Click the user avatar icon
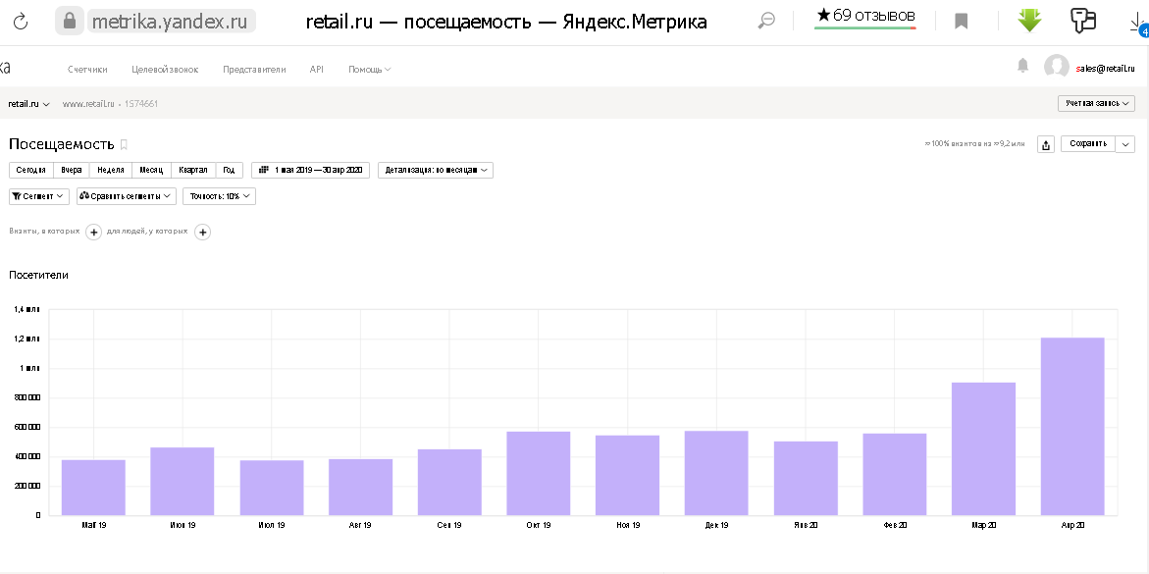 [x=1057, y=67]
